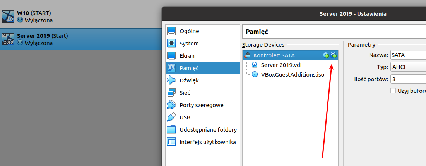The image size is (426, 166).
Task: Open the Sieć settings page
Action: [202, 93]
